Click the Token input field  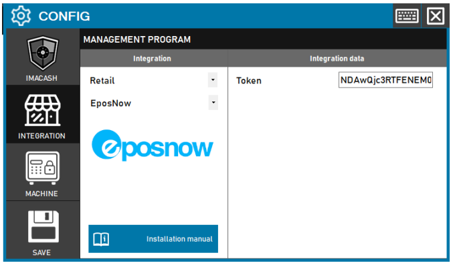[386, 81]
